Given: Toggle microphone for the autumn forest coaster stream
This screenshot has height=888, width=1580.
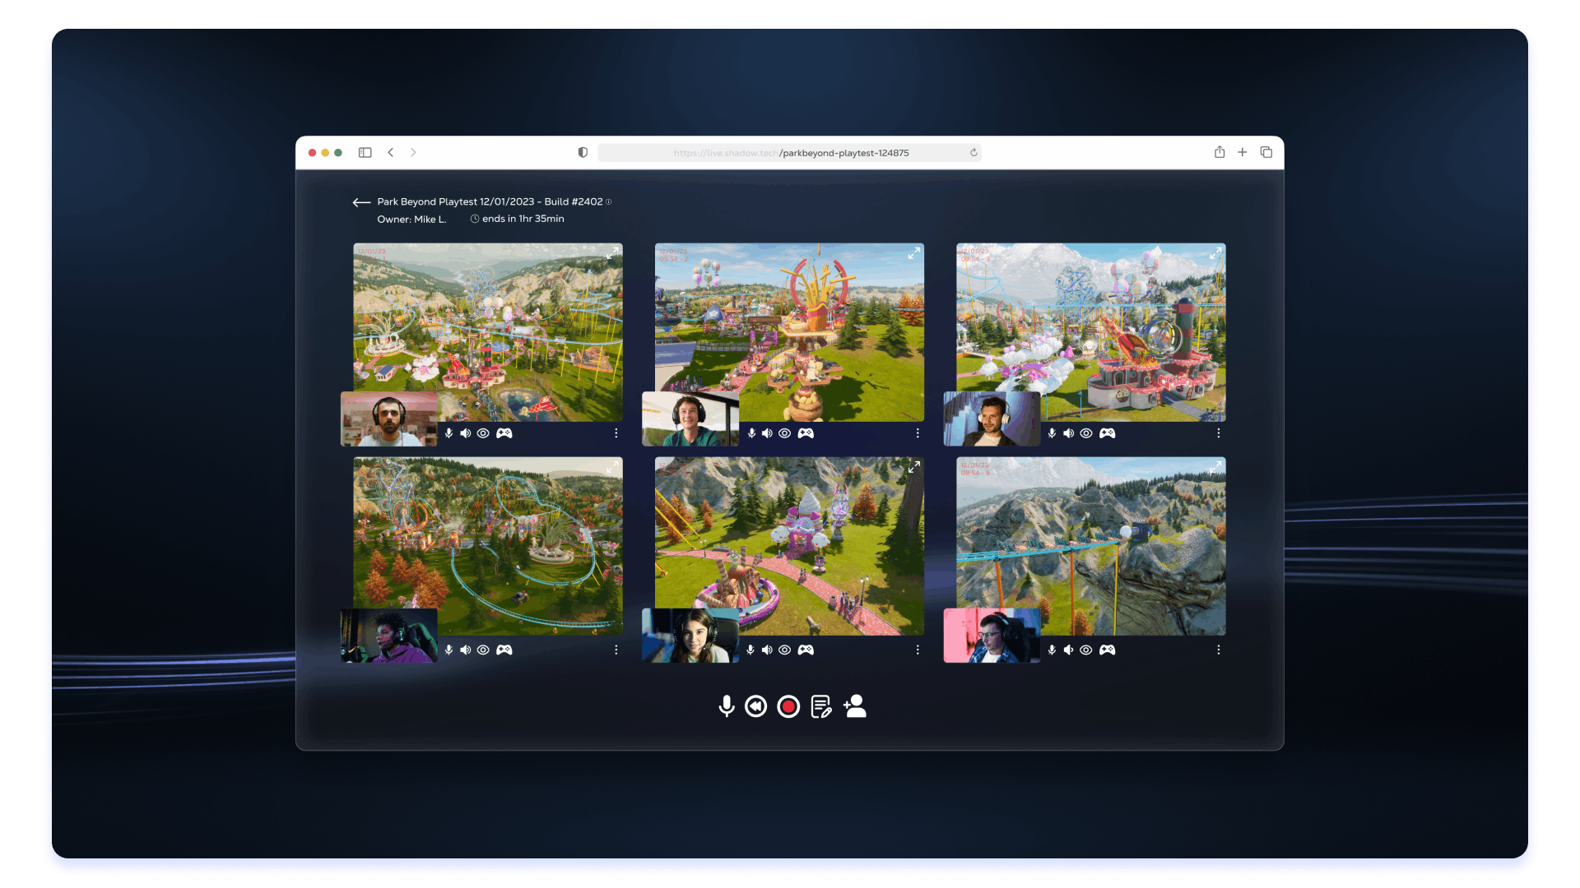Looking at the screenshot, I should [x=448, y=650].
